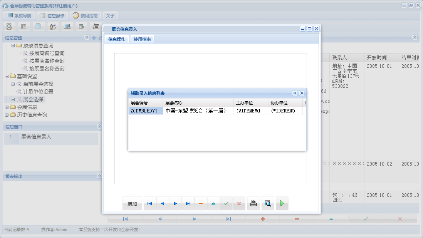This screenshot has height=238, width=423.
Task: Jump to last record in main window navigator
Action: click(x=228, y=219)
